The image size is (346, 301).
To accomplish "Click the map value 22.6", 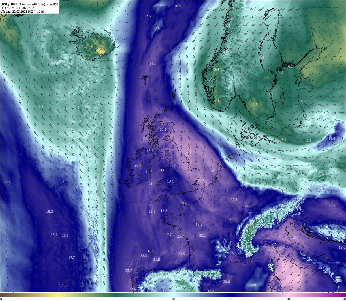I will tap(132, 289).
